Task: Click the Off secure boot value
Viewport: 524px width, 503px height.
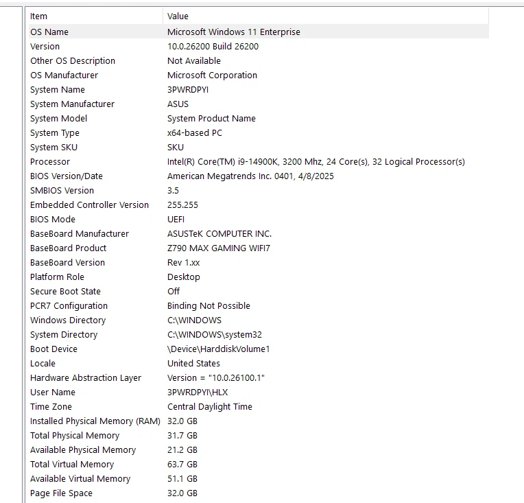Action: tap(174, 291)
